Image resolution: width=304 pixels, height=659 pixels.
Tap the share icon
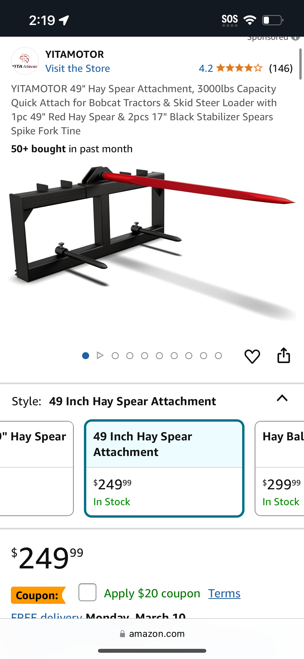pos(283,355)
